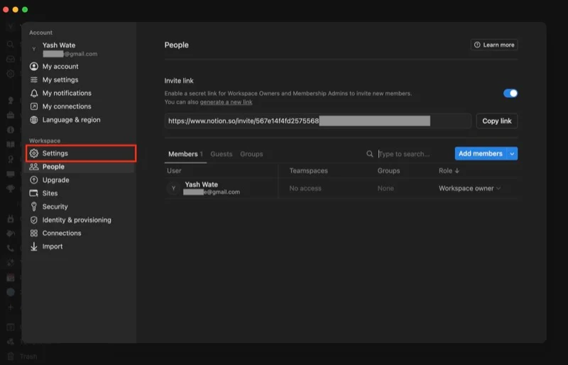This screenshot has width=568, height=365.
Task: Click the Connections grid icon
Action: [33, 233]
